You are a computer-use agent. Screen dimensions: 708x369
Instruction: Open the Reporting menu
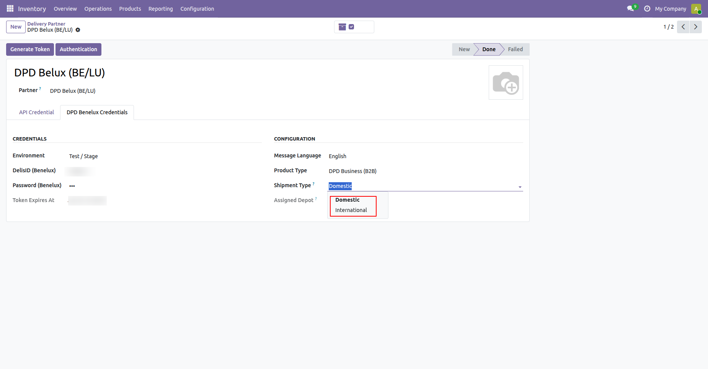(161, 9)
